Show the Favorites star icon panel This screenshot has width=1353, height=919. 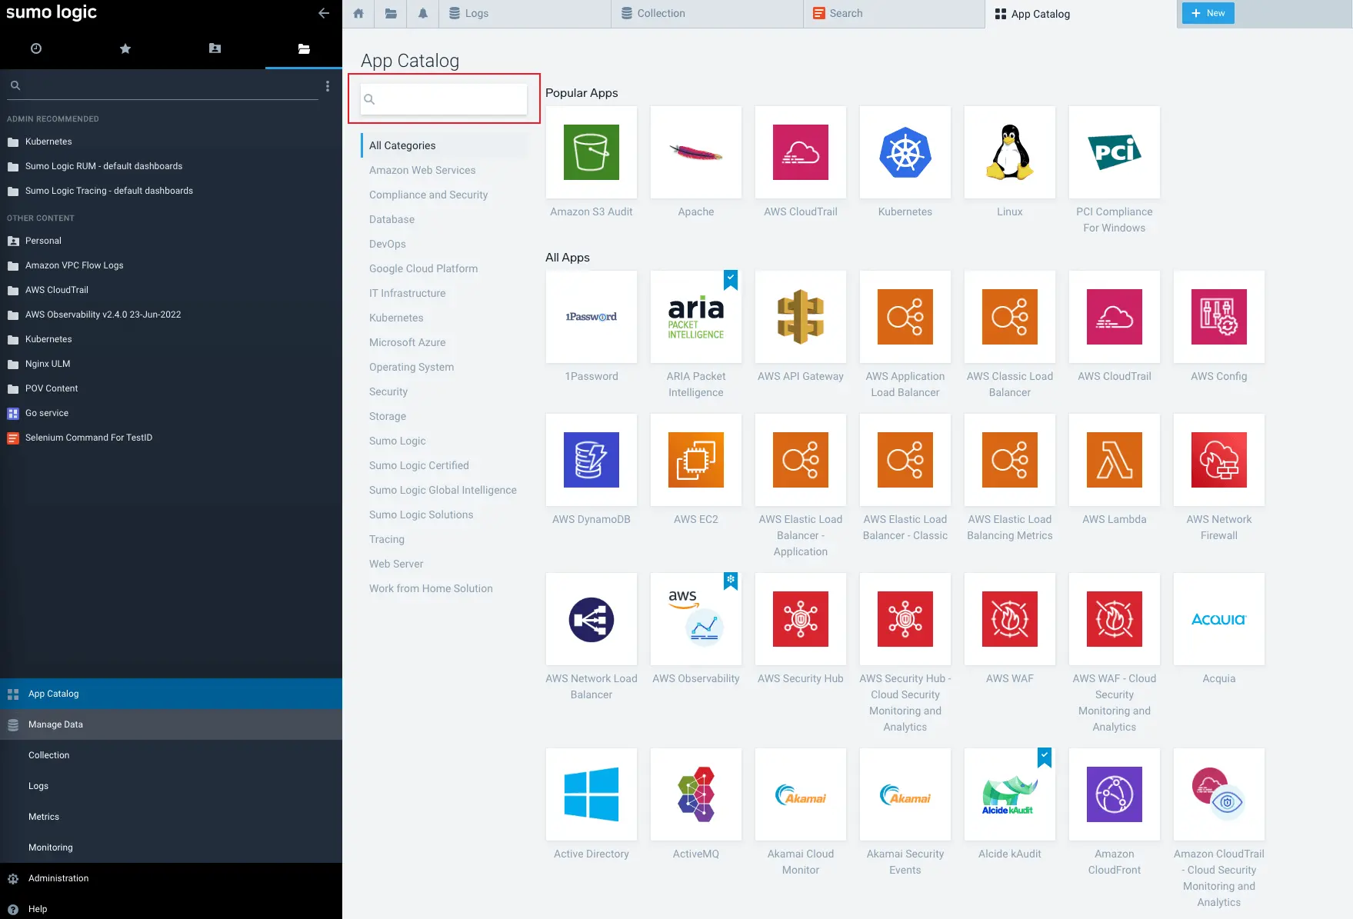point(125,48)
